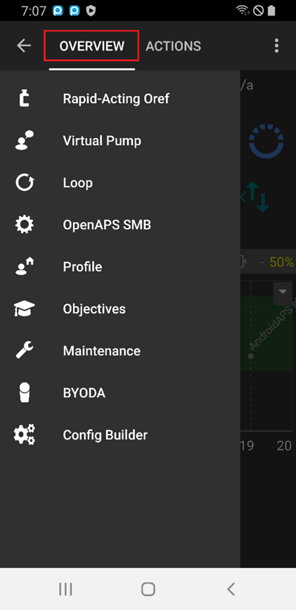Expand the graph dropdown arrow
The width and height of the screenshot is (296, 610).
coord(283,292)
